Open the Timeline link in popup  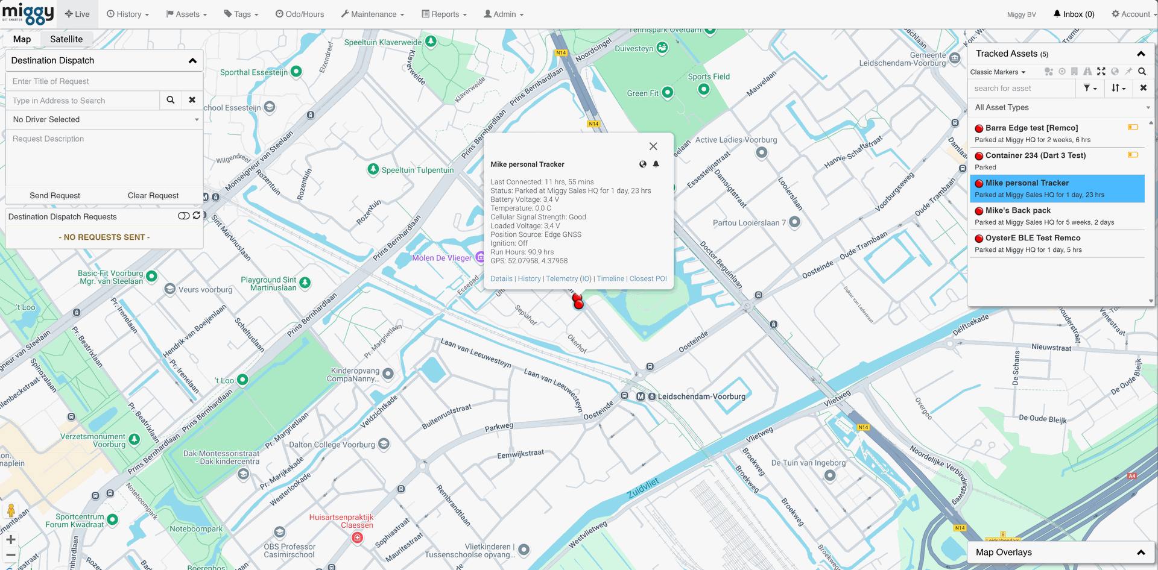[x=610, y=278]
